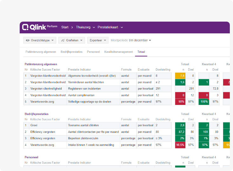Click the Patiëntenzorg algemeen section heading
Image resolution: width=233 pixels, height=171 pixels.
[x=41, y=64]
